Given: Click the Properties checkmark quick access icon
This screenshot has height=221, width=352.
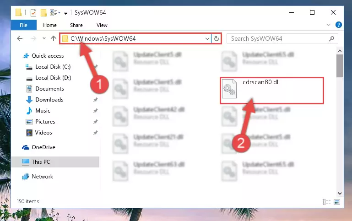Looking at the screenshot, I should tap(33, 12).
